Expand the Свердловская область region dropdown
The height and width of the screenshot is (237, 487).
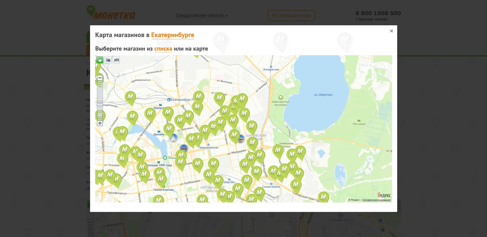[201, 16]
